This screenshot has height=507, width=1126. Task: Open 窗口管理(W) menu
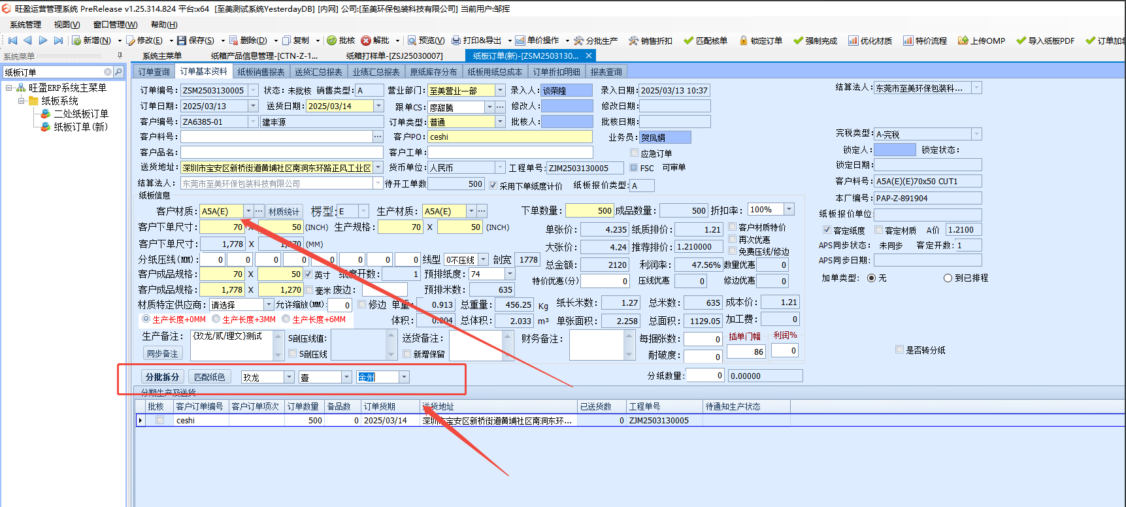115,25
